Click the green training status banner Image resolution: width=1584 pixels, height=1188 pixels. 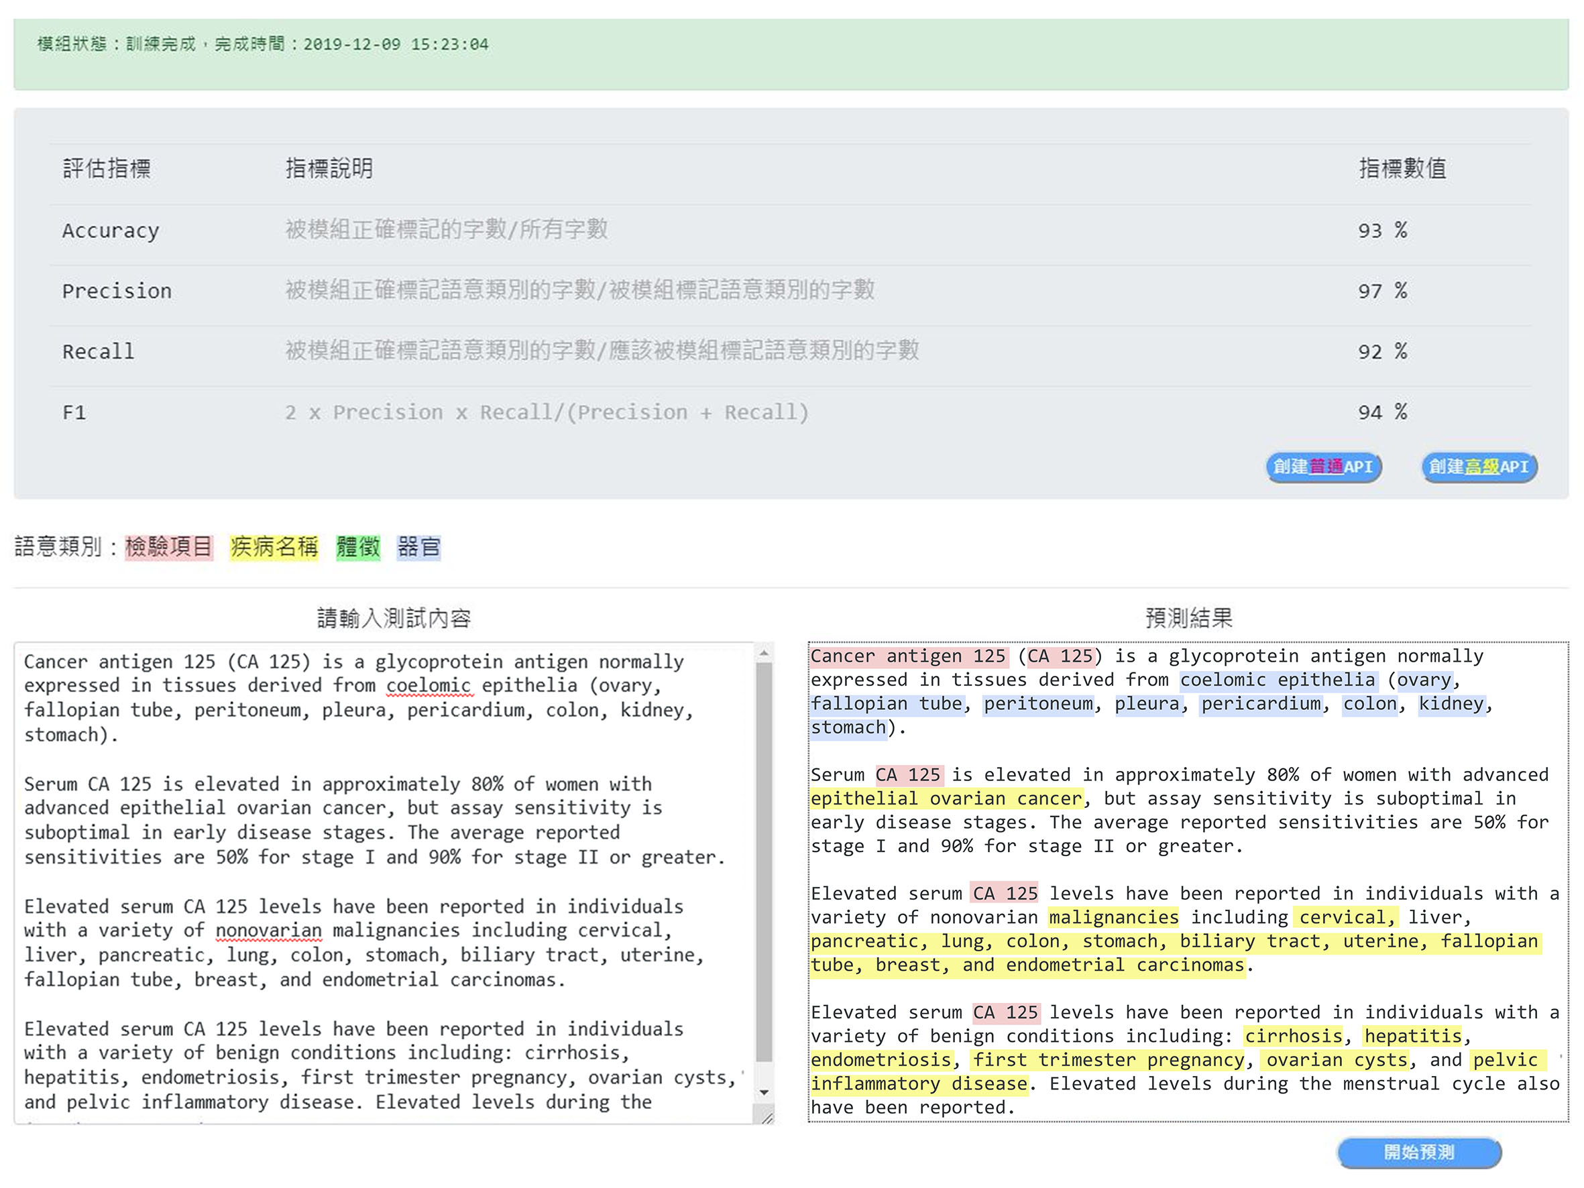tap(791, 54)
